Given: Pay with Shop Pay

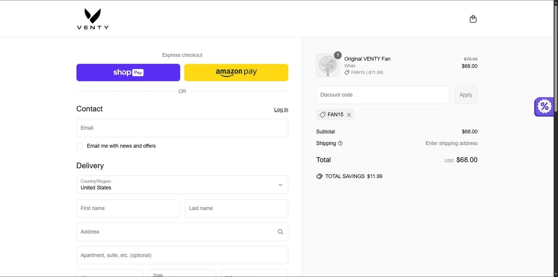Looking at the screenshot, I should [128, 72].
